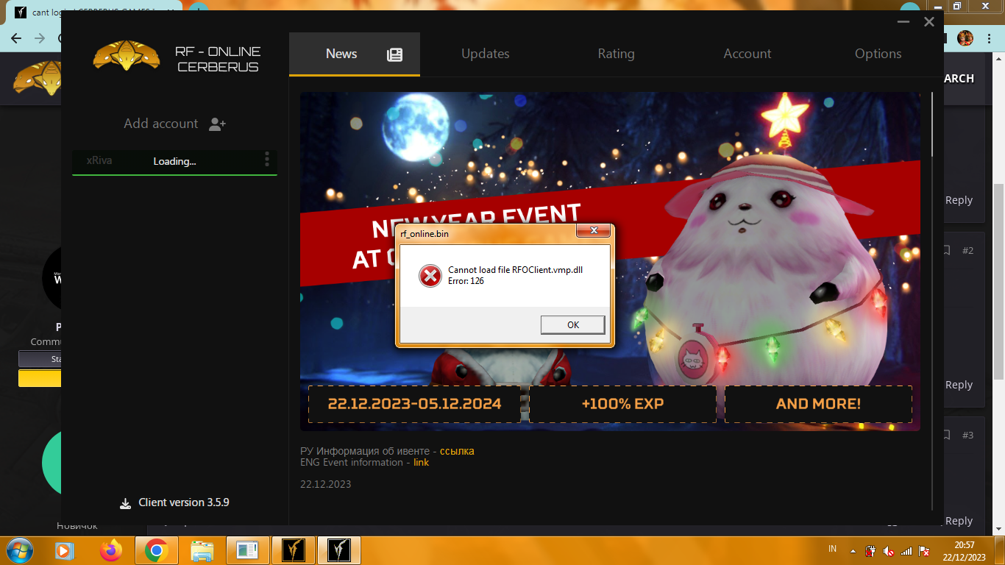The width and height of the screenshot is (1005, 565).
Task: Click the 'AND MORE!' banner box
Action: pos(818,404)
